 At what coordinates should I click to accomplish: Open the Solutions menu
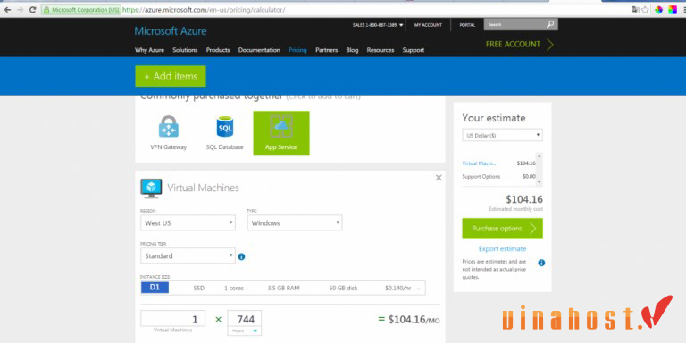click(185, 50)
